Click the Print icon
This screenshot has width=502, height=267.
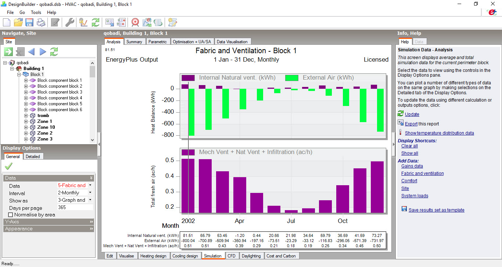pyautogui.click(x=41, y=22)
